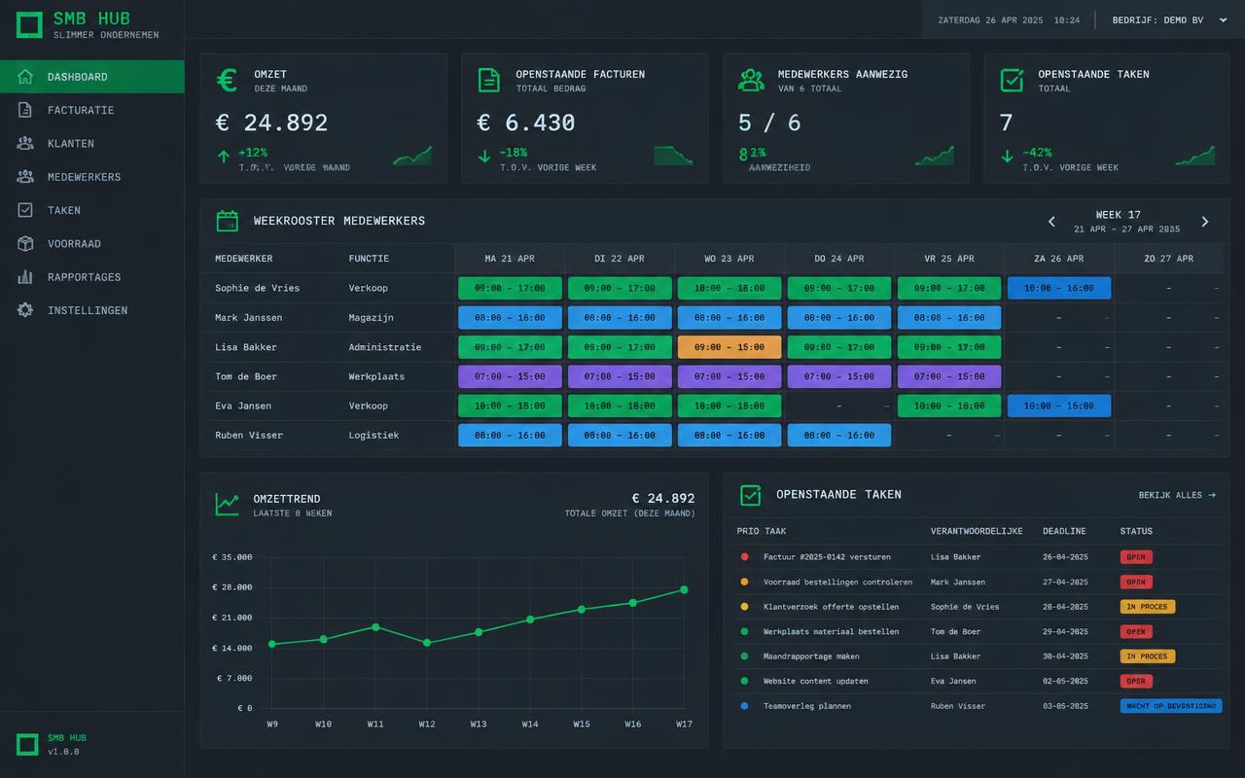This screenshot has height=778, width=1245.
Task: Click Ruben Visser's Thursday 08:00 - 16:00 shift
Action: [839, 435]
